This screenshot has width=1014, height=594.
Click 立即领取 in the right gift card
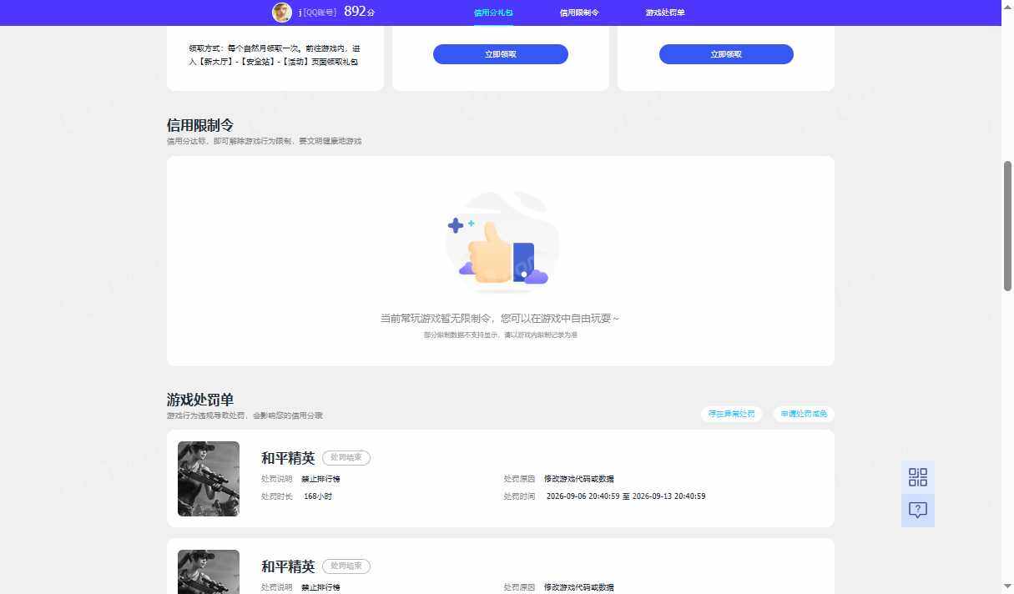click(x=726, y=54)
